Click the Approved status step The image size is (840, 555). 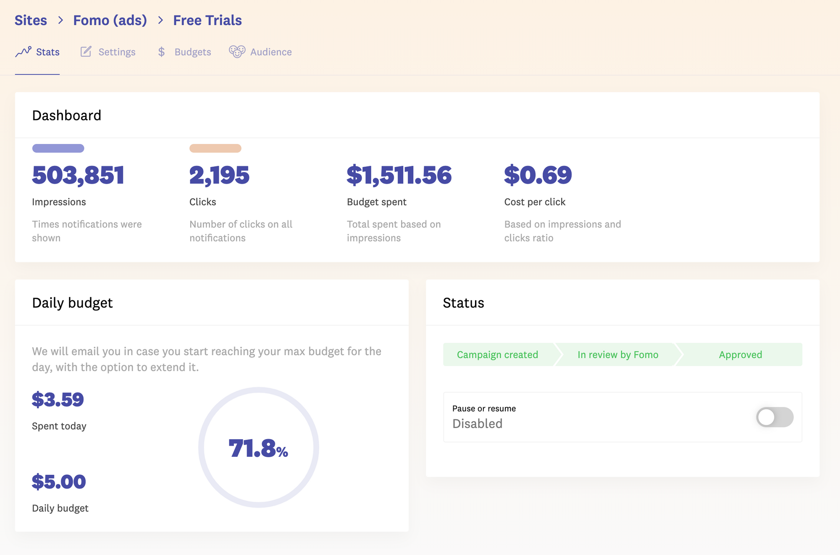tap(740, 355)
